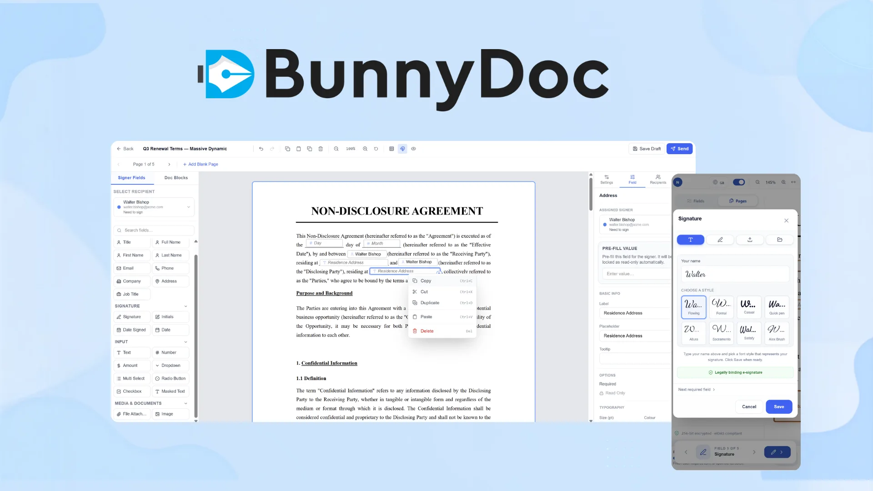
Task: Click the undo arrow in the toolbar
Action: 261,149
